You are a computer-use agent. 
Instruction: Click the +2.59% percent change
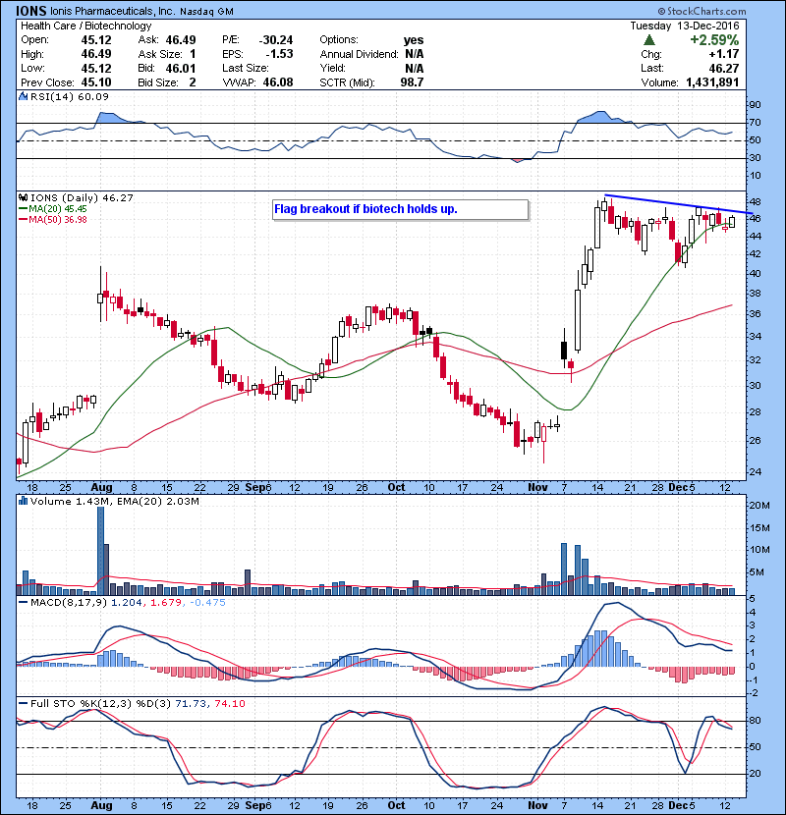[x=714, y=40]
